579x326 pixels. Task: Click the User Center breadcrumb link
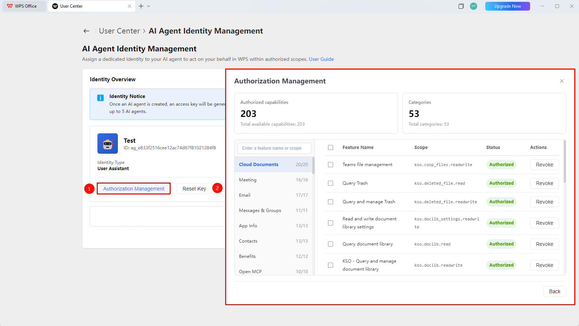pyautogui.click(x=120, y=31)
